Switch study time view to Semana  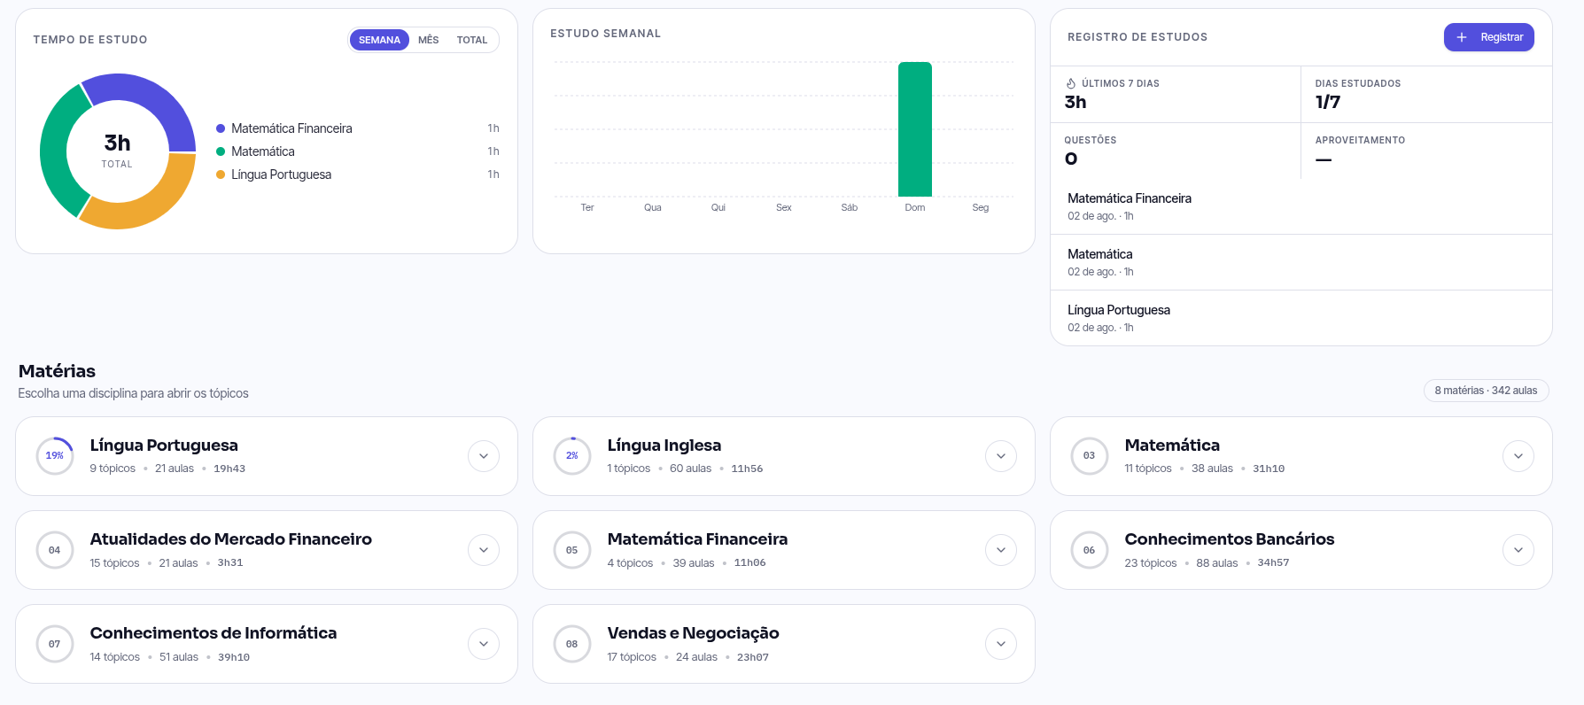point(379,40)
